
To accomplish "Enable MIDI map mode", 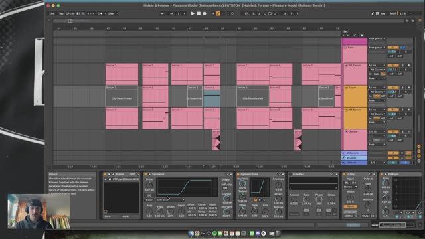I will pyautogui.click(x=392, y=13).
